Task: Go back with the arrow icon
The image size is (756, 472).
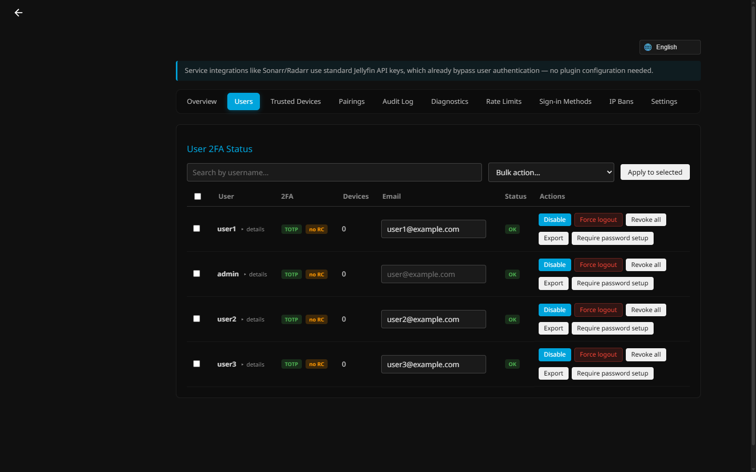Action: pyautogui.click(x=18, y=13)
